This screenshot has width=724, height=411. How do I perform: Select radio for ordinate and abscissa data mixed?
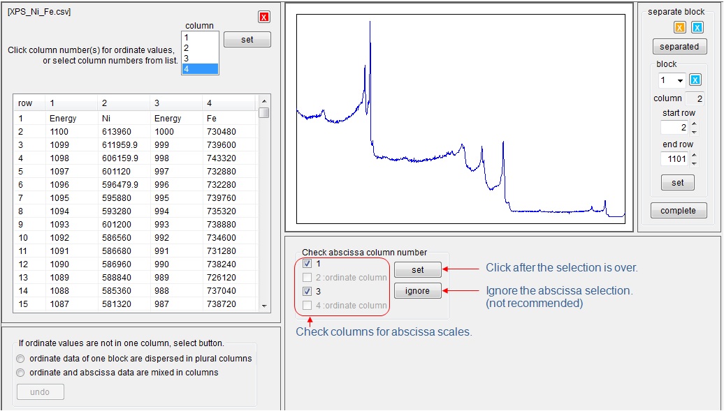[x=22, y=373]
